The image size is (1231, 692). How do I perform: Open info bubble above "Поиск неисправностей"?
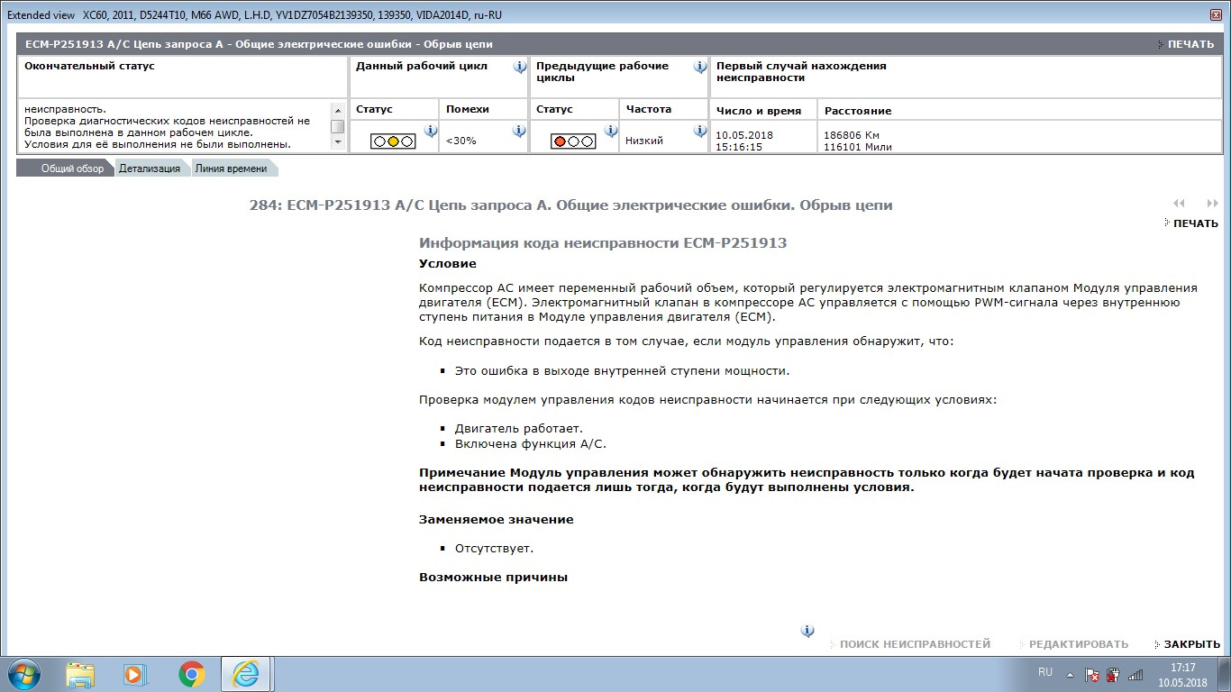tap(807, 631)
